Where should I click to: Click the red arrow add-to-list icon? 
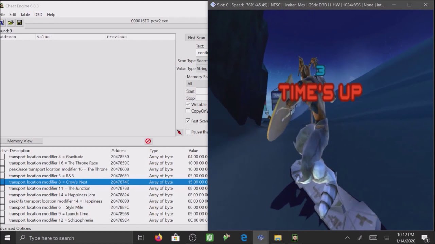tap(179, 132)
